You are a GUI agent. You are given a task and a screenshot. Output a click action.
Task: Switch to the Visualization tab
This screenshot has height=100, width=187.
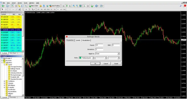[86, 40]
